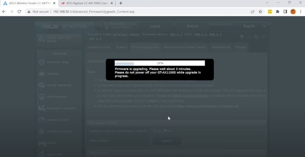Open the Parental Controls icon

[x=42, y=108]
